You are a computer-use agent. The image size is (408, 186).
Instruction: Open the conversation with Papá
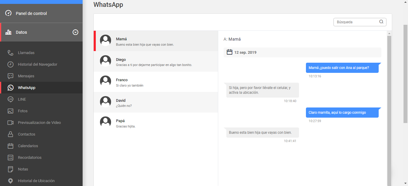click(x=156, y=123)
